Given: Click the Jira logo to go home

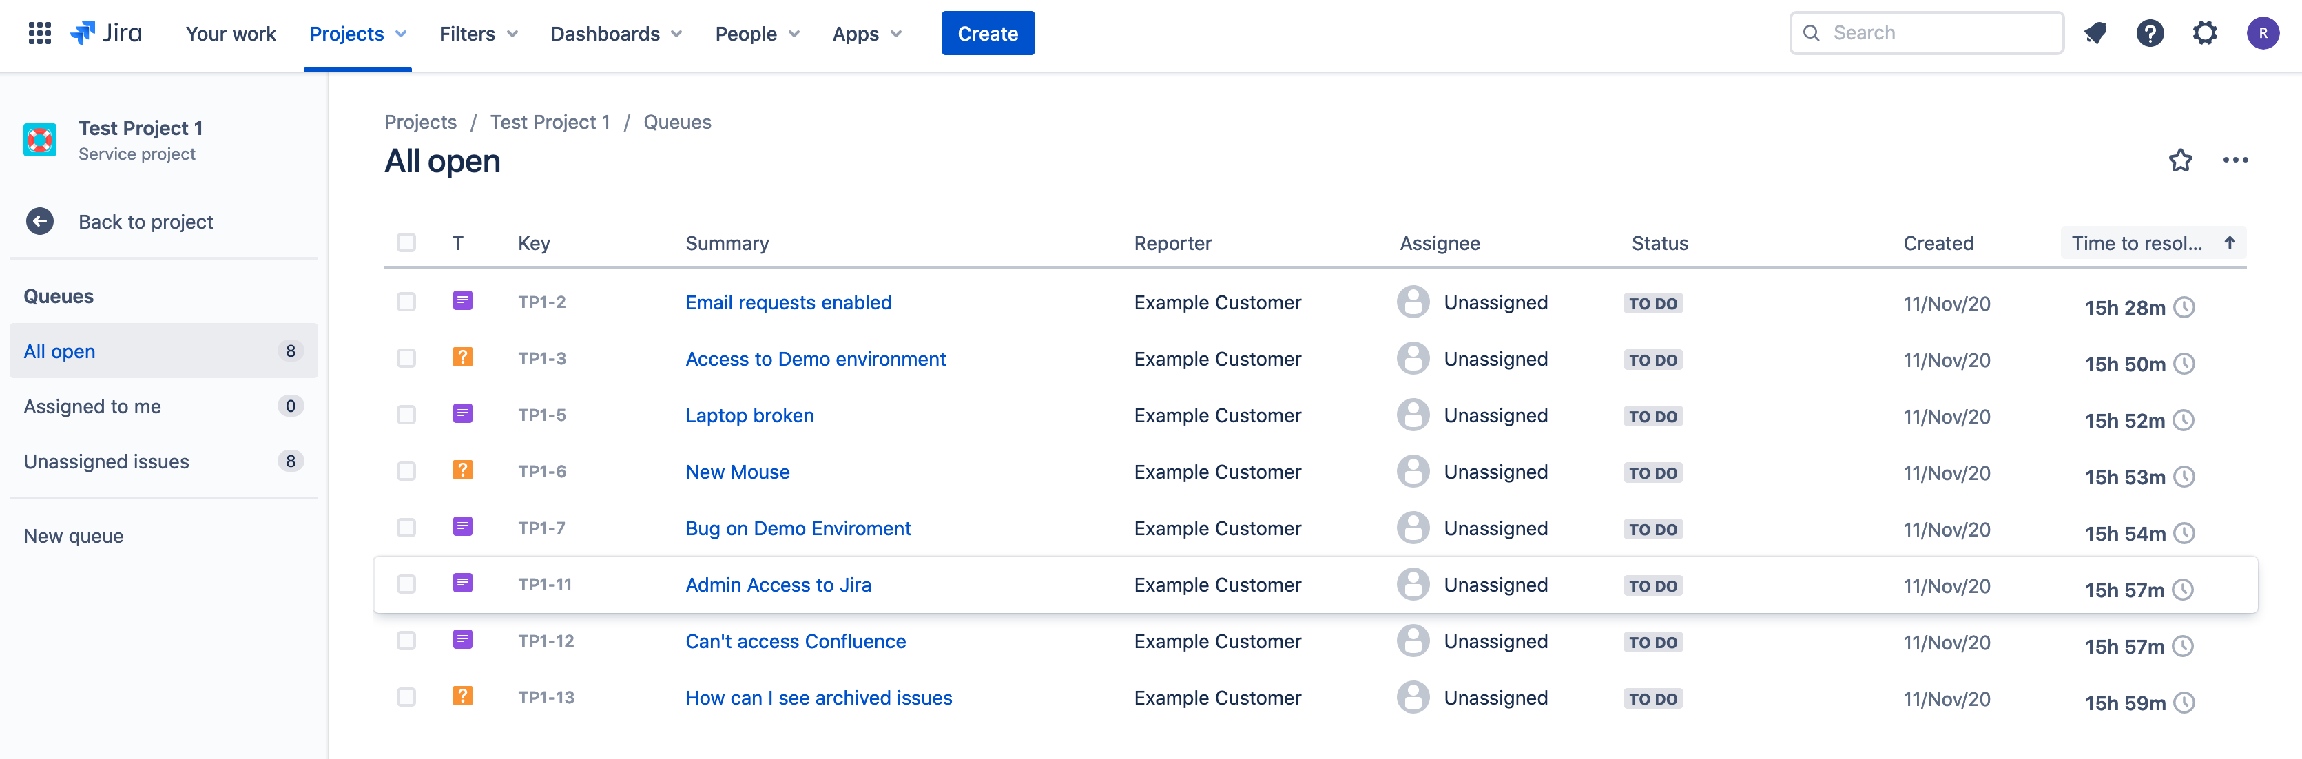Looking at the screenshot, I should tap(107, 33).
